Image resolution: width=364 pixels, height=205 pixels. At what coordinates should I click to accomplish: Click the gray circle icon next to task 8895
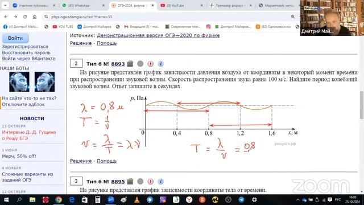(x=140, y=181)
